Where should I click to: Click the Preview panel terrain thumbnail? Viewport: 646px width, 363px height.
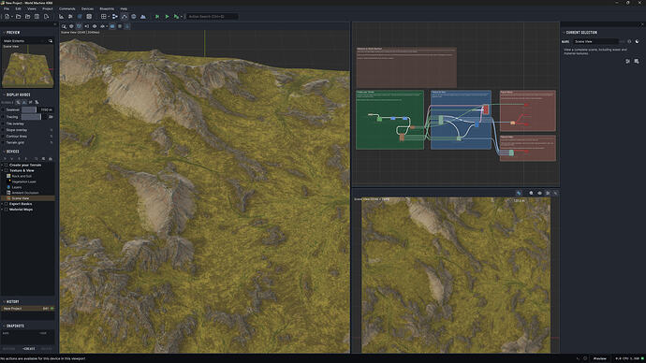coord(27,66)
